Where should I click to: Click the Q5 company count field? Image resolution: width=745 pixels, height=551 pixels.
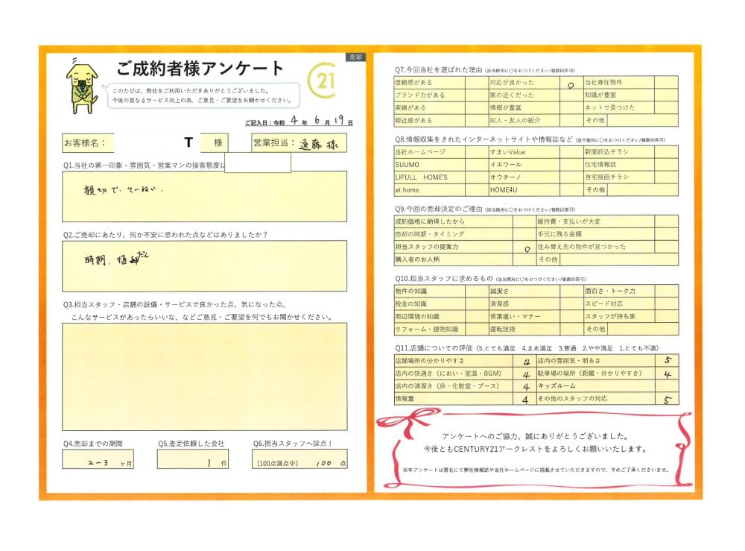196,462
